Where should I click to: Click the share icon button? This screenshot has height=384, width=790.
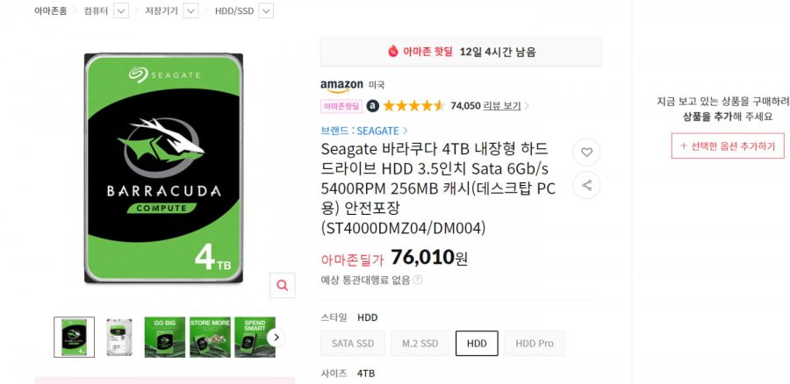(x=586, y=185)
